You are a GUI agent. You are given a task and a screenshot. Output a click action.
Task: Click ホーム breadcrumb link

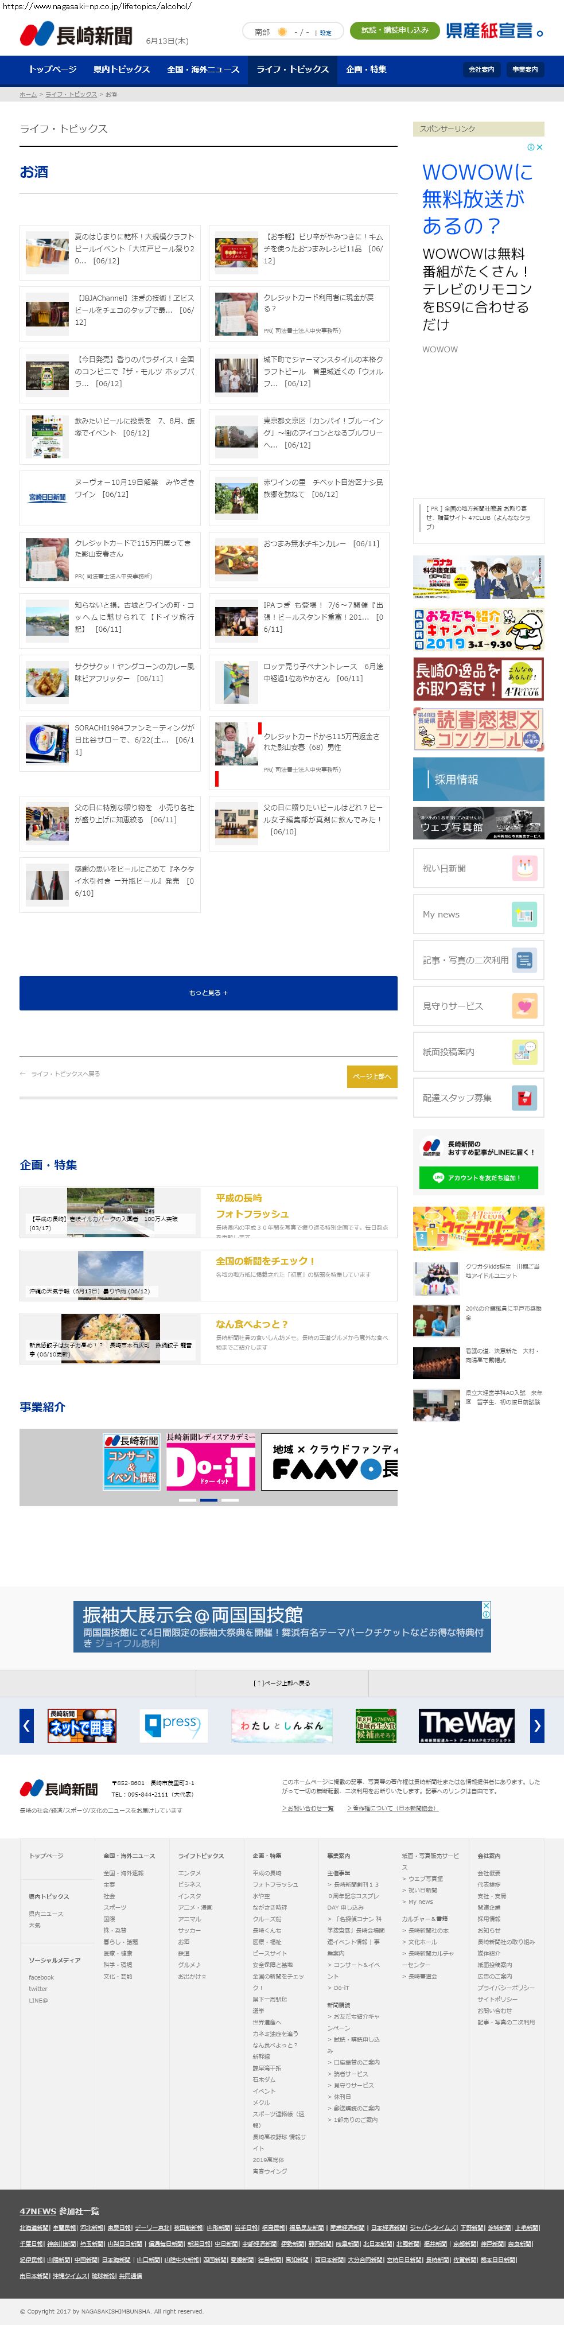28,94
